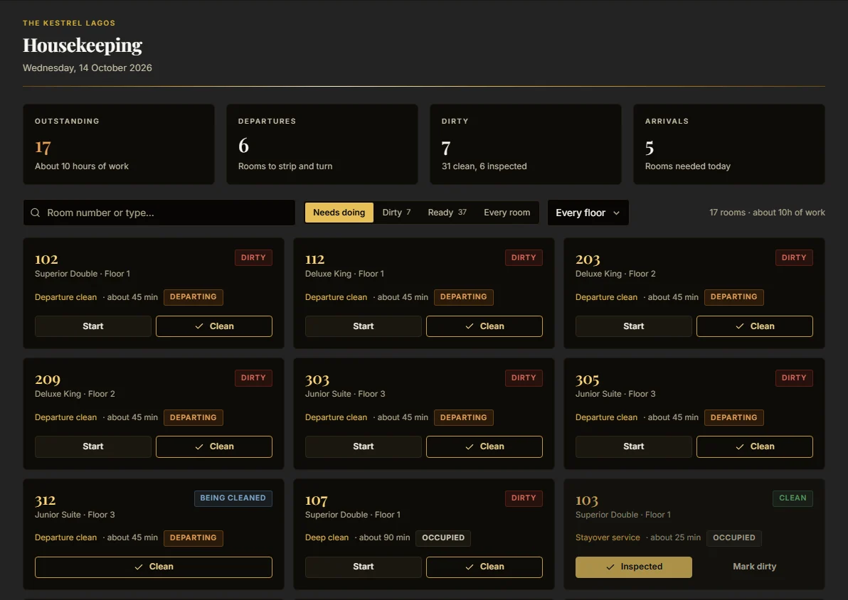Mark room 103 as Inspected
This screenshot has height=600, width=848.
(633, 567)
